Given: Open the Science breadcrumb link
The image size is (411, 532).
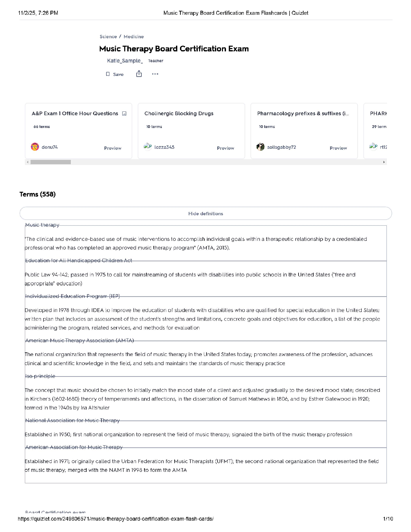Looking at the screenshot, I should [x=108, y=37].
